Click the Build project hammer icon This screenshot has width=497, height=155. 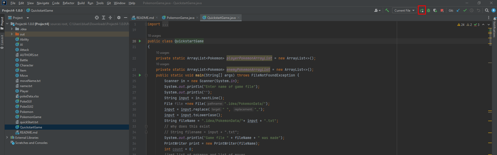coord(387,11)
